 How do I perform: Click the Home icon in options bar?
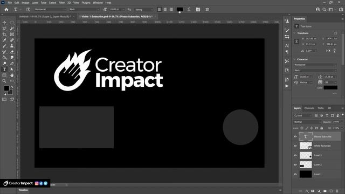(x=6, y=10)
